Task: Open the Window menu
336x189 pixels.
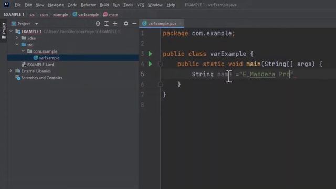Action: point(155,5)
